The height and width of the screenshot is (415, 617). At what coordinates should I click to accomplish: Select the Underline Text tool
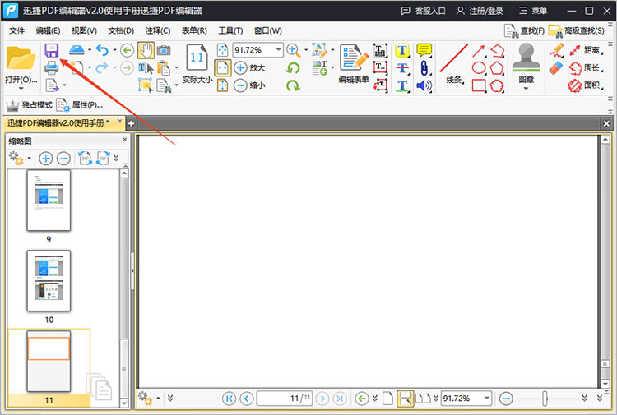402,85
